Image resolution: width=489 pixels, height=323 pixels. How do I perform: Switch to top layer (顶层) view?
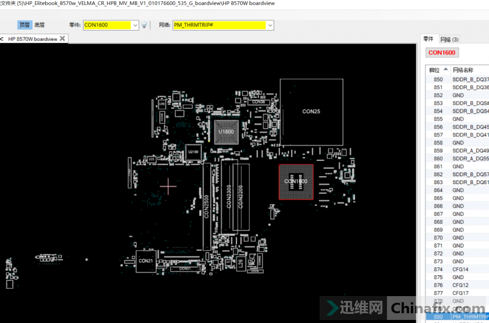click(x=24, y=25)
